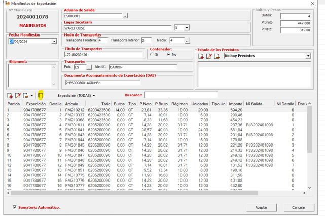The width and height of the screenshot is (325, 216).
Task: Click the Buscador search field
Action: point(180,95)
